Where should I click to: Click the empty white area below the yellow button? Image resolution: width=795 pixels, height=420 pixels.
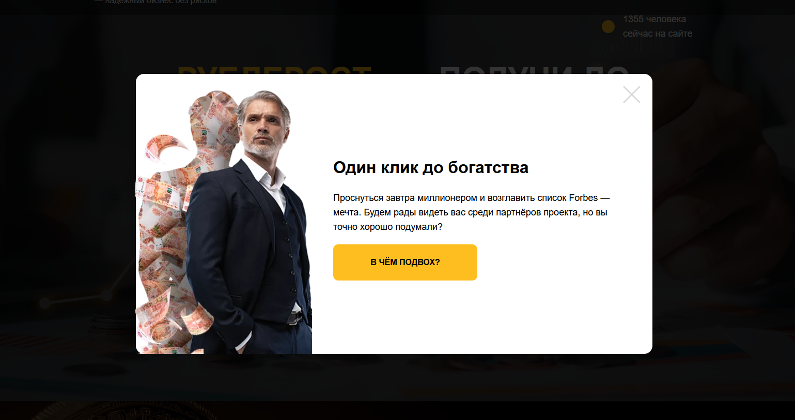point(480,318)
